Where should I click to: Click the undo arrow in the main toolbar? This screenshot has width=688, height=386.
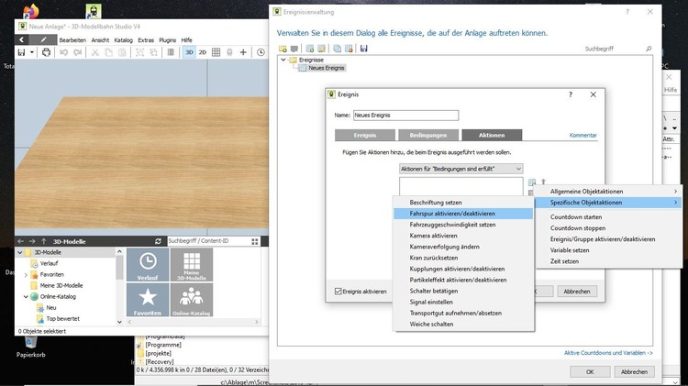[63, 52]
